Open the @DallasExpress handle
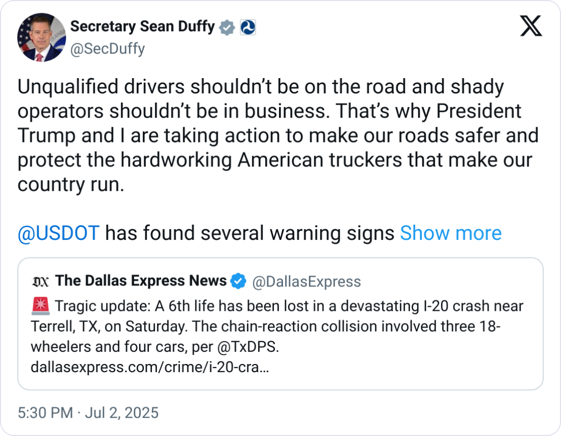Viewport: 561px width, 436px height. tap(307, 281)
